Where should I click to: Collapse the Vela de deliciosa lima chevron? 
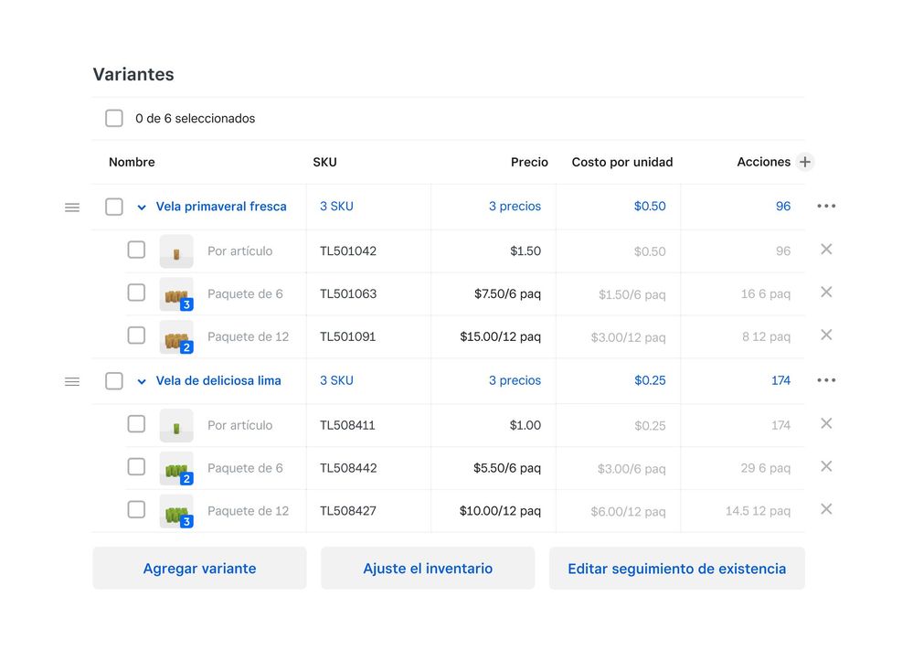[x=142, y=381]
